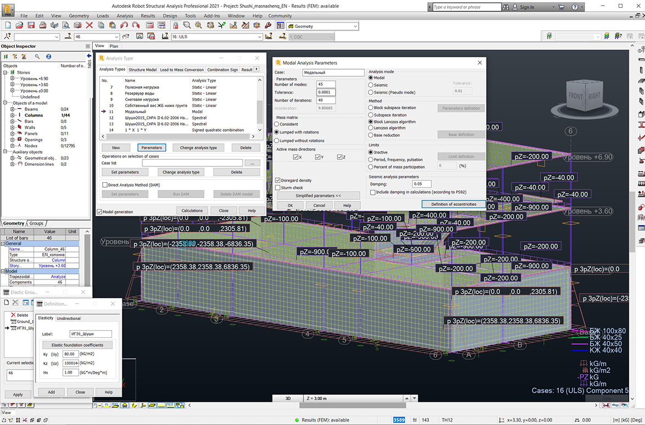The image size is (645, 425).
Task: Click the FRONT/RIGHT view cube
Action: (584, 97)
